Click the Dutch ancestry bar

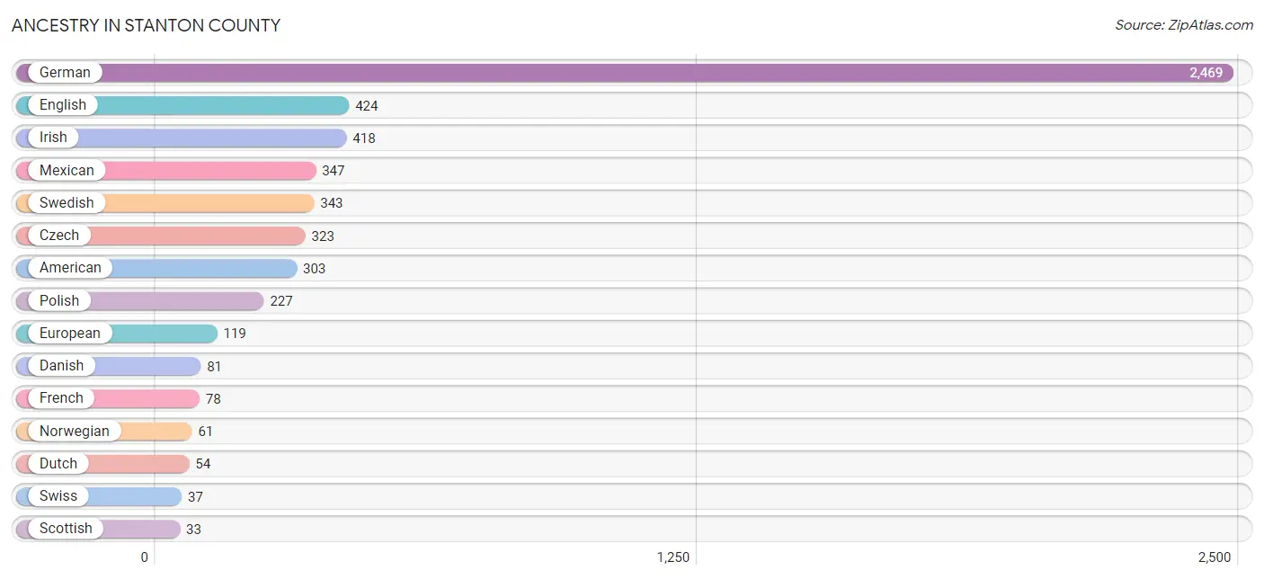point(102,464)
